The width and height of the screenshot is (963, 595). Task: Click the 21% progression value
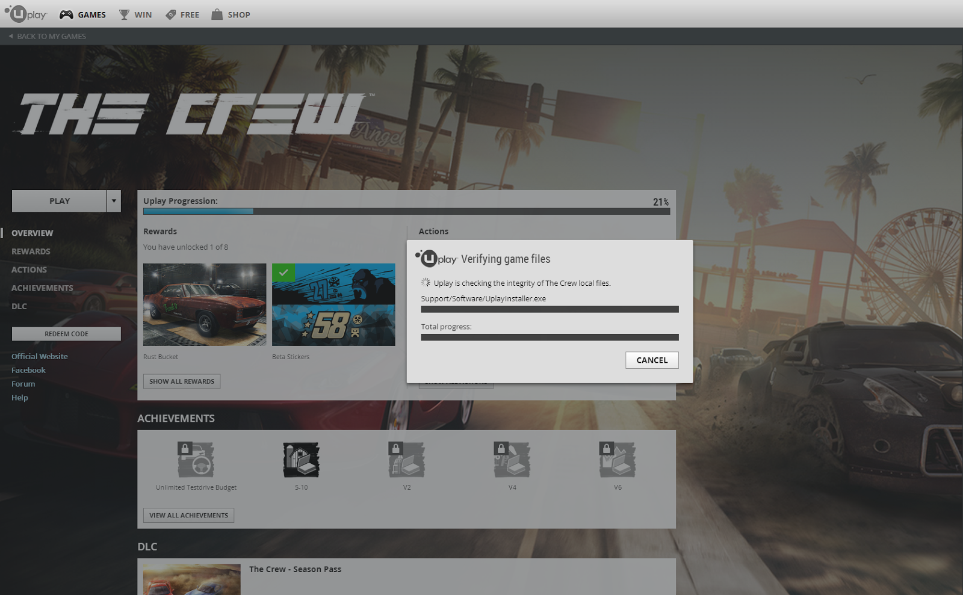tap(661, 202)
